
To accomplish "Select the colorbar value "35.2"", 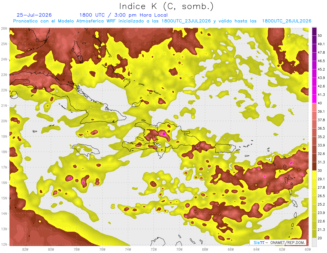I will coord(321,137).
